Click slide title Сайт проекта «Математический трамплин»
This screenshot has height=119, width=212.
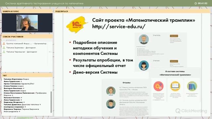(x=143, y=20)
